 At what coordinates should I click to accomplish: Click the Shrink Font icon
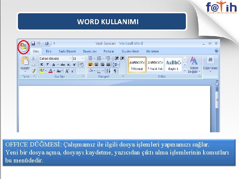point(73,71)
